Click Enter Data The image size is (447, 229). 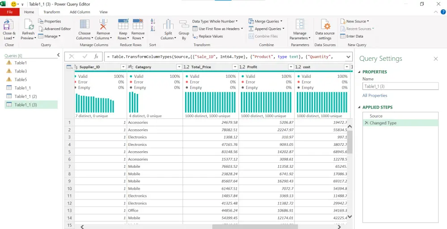click(351, 36)
